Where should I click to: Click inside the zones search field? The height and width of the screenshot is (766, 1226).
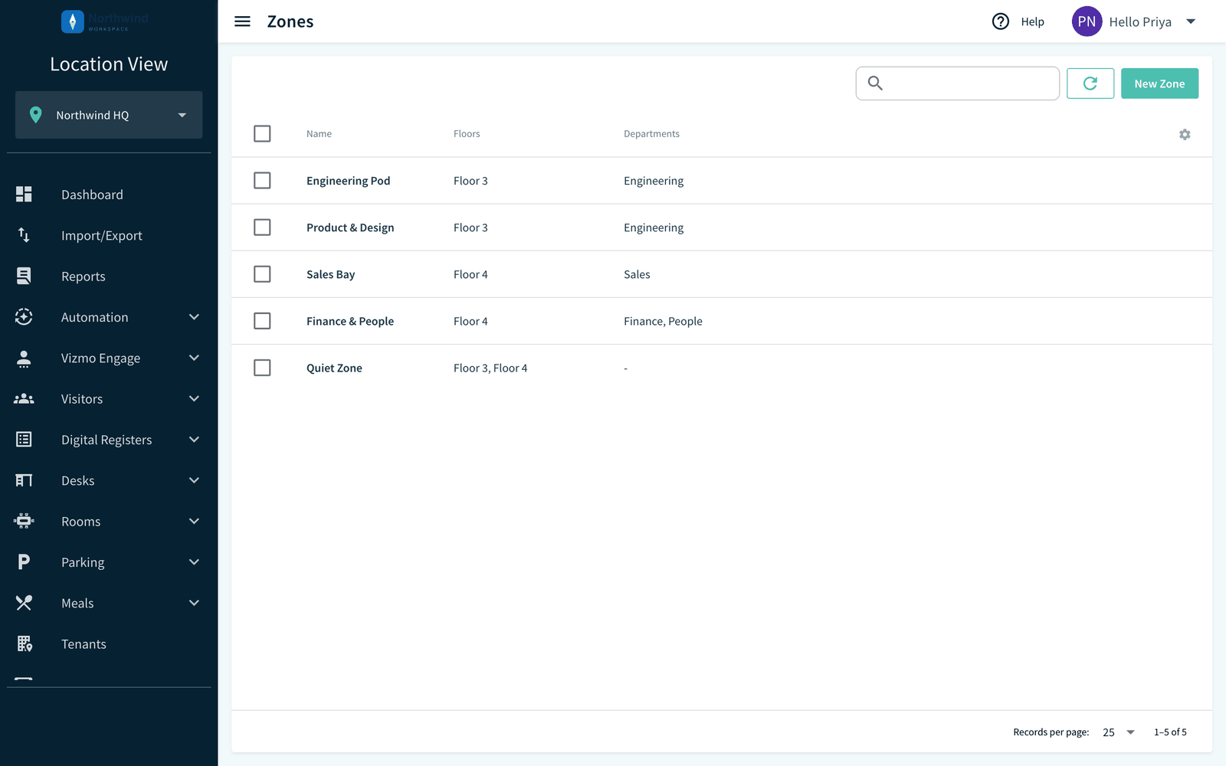958,83
